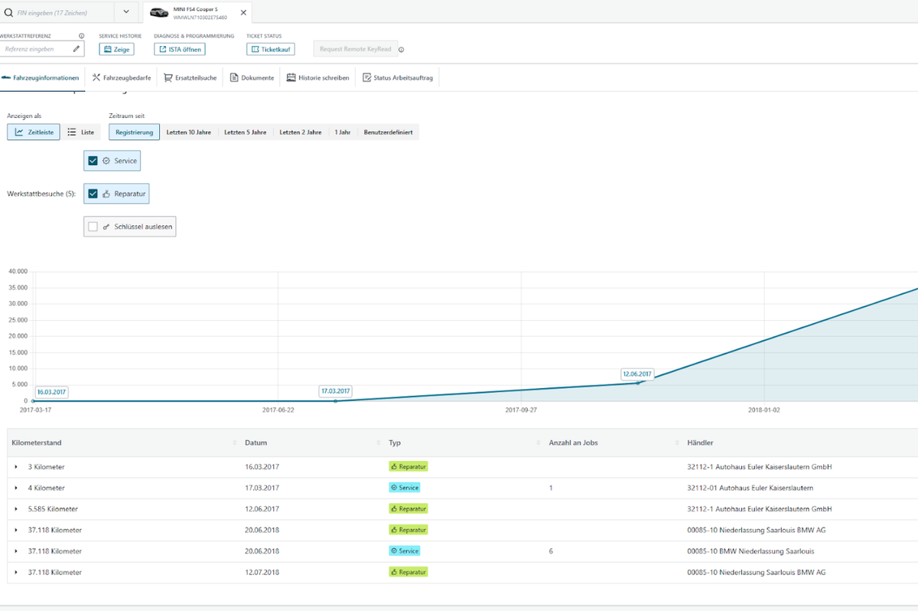Uncheck the Service checkbox
The image size is (918, 611).
[x=93, y=161]
